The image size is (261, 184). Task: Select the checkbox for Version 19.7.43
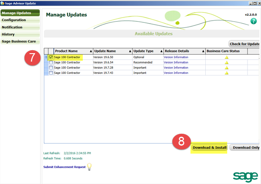(x=51, y=73)
